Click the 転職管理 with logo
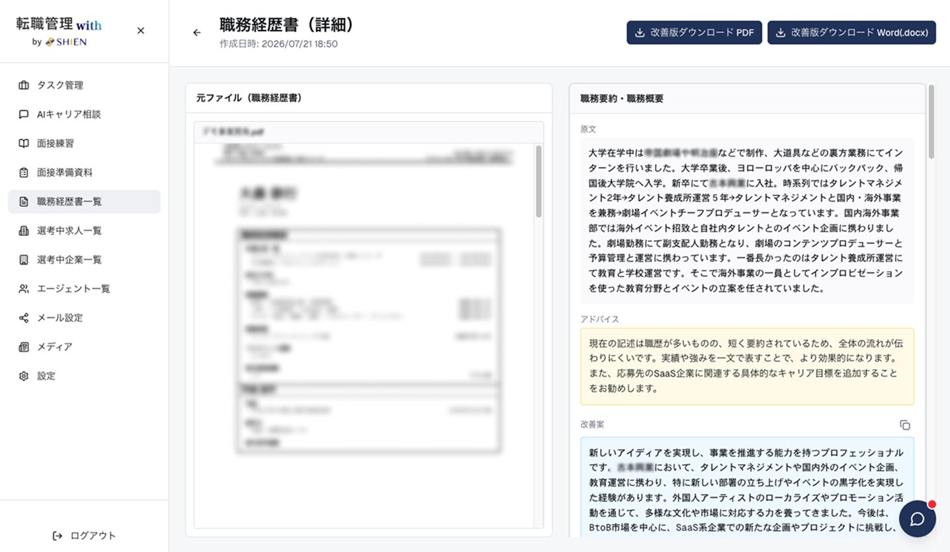 point(60,32)
